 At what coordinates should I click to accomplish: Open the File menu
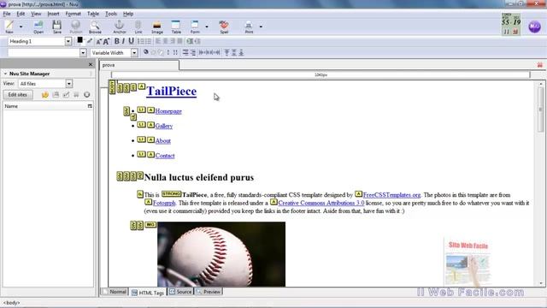point(7,14)
